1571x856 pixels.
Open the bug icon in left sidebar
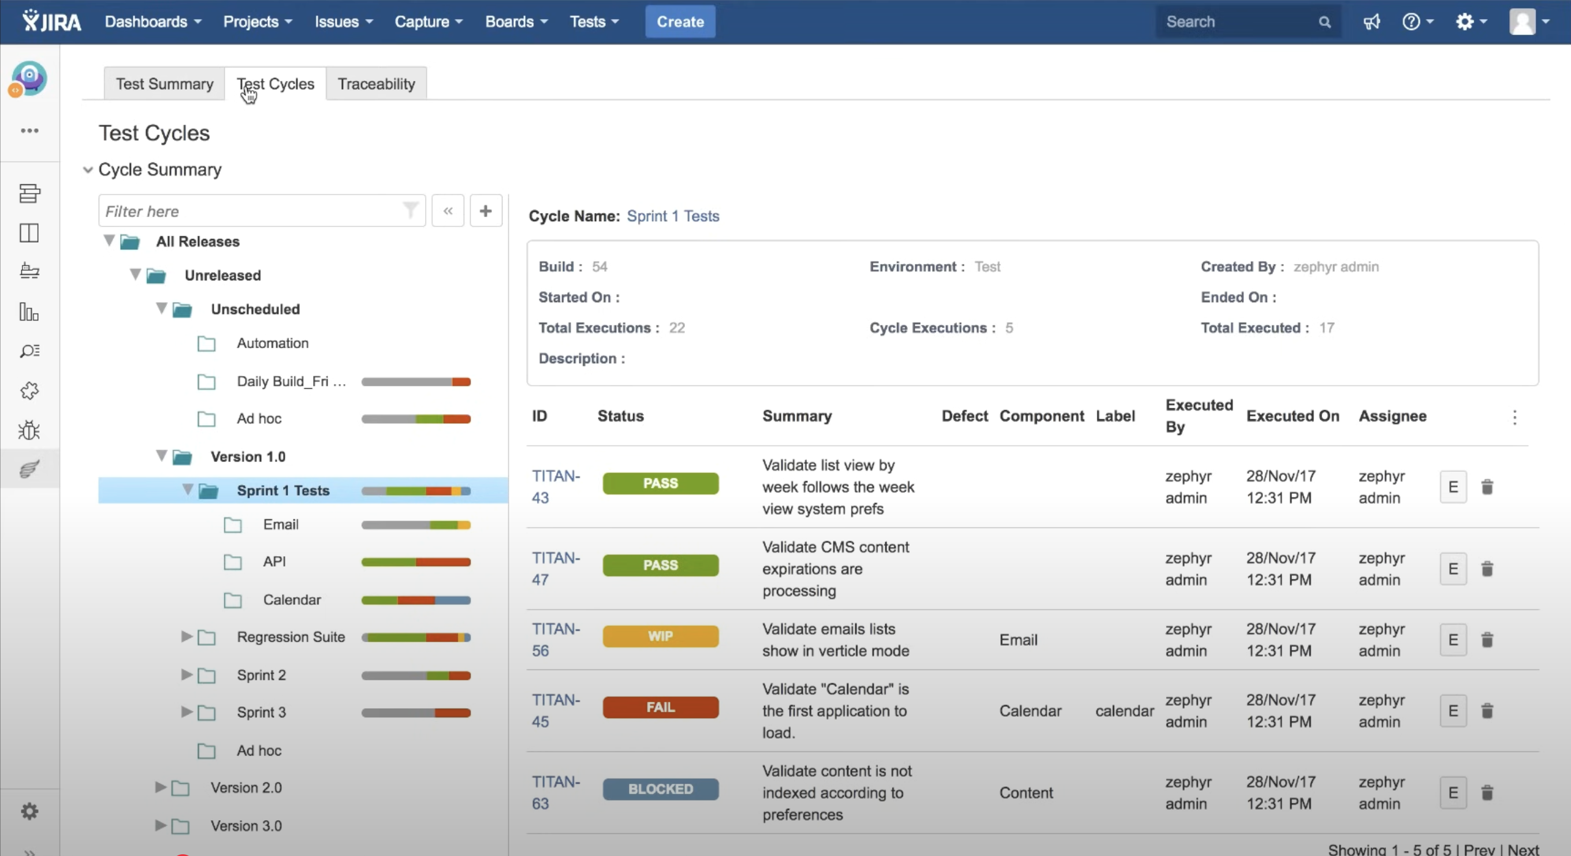(29, 430)
